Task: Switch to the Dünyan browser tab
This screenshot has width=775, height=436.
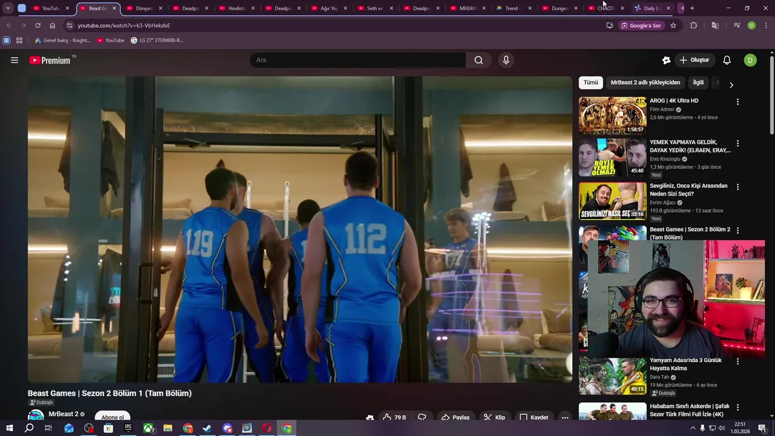Action: 144,8
